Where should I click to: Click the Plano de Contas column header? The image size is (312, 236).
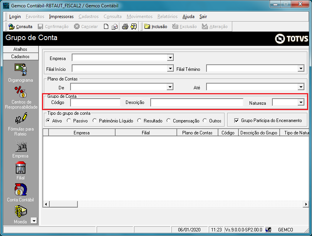click(x=197, y=132)
